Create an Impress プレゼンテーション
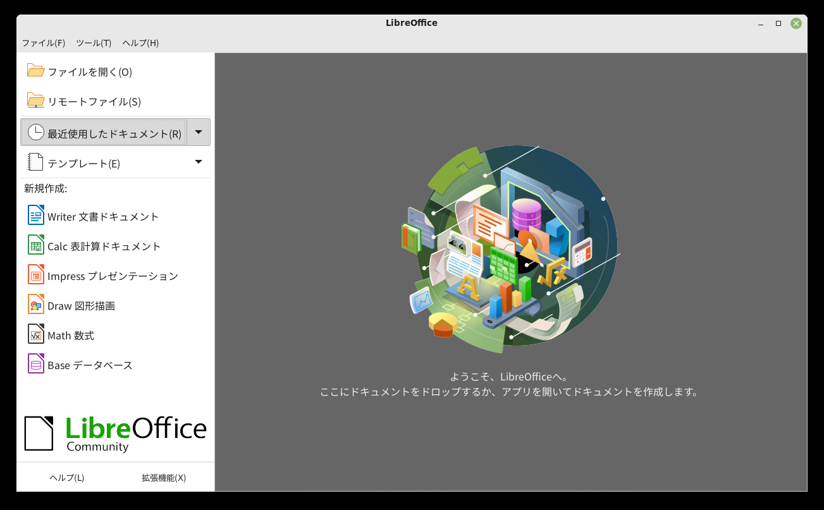This screenshot has height=510, width=824. (114, 275)
